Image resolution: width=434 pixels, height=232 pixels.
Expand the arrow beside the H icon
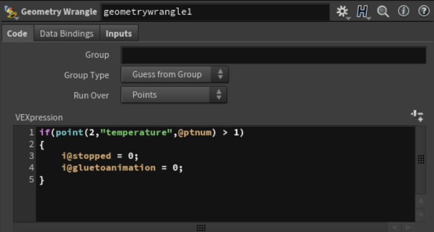point(368,18)
